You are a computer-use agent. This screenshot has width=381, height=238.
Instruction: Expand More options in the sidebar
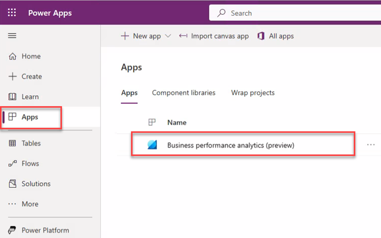tap(23, 204)
